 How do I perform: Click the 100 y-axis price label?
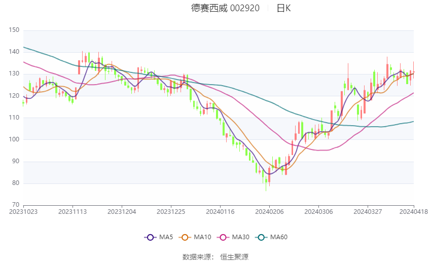[x=14, y=139]
